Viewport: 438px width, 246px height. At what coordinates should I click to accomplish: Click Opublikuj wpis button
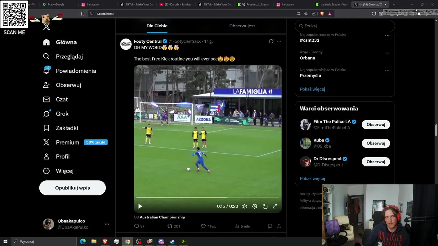(73, 188)
